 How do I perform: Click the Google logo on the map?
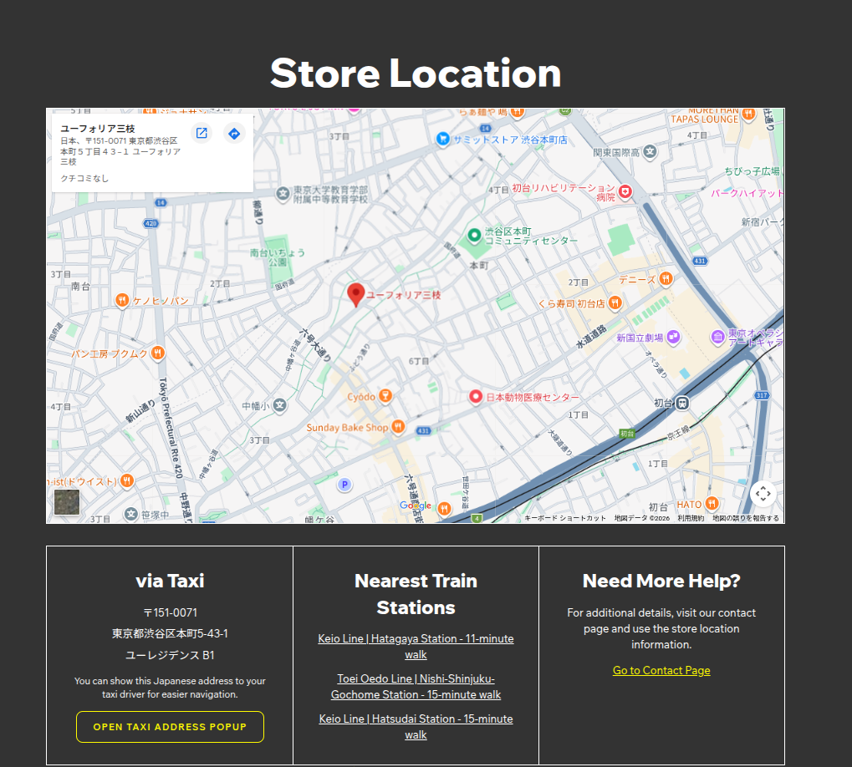pos(416,505)
